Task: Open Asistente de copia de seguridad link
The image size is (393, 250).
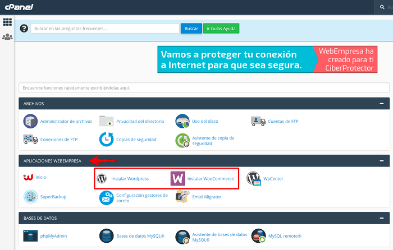Action: [x=213, y=141]
